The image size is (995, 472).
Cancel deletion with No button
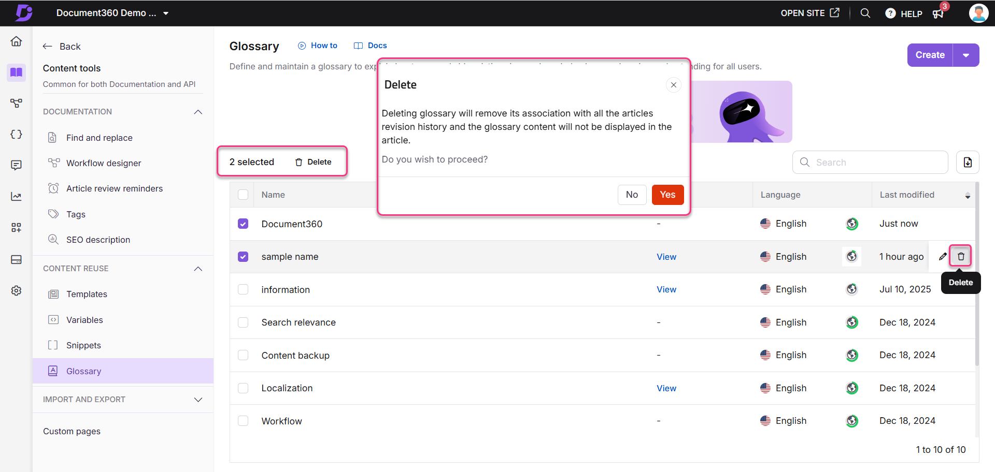click(x=632, y=195)
